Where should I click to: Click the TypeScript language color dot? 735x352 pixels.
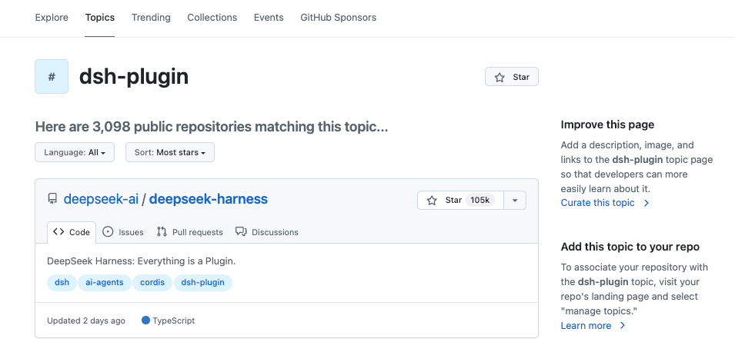[x=145, y=320]
